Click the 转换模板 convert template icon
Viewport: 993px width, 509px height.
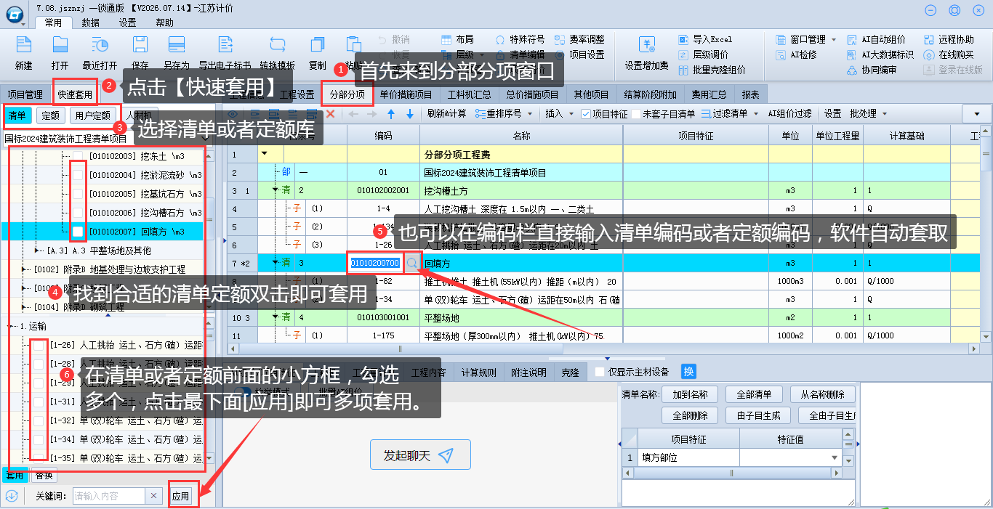point(277,45)
